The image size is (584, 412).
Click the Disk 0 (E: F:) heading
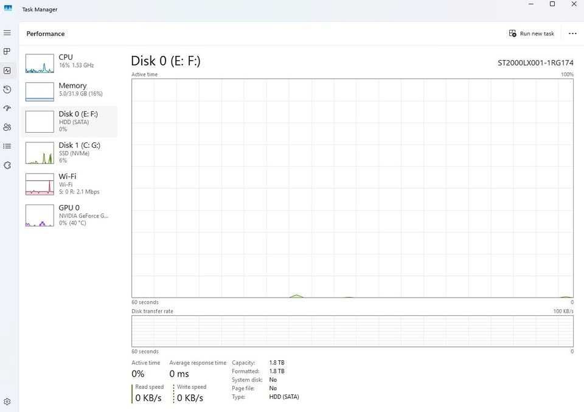click(165, 61)
